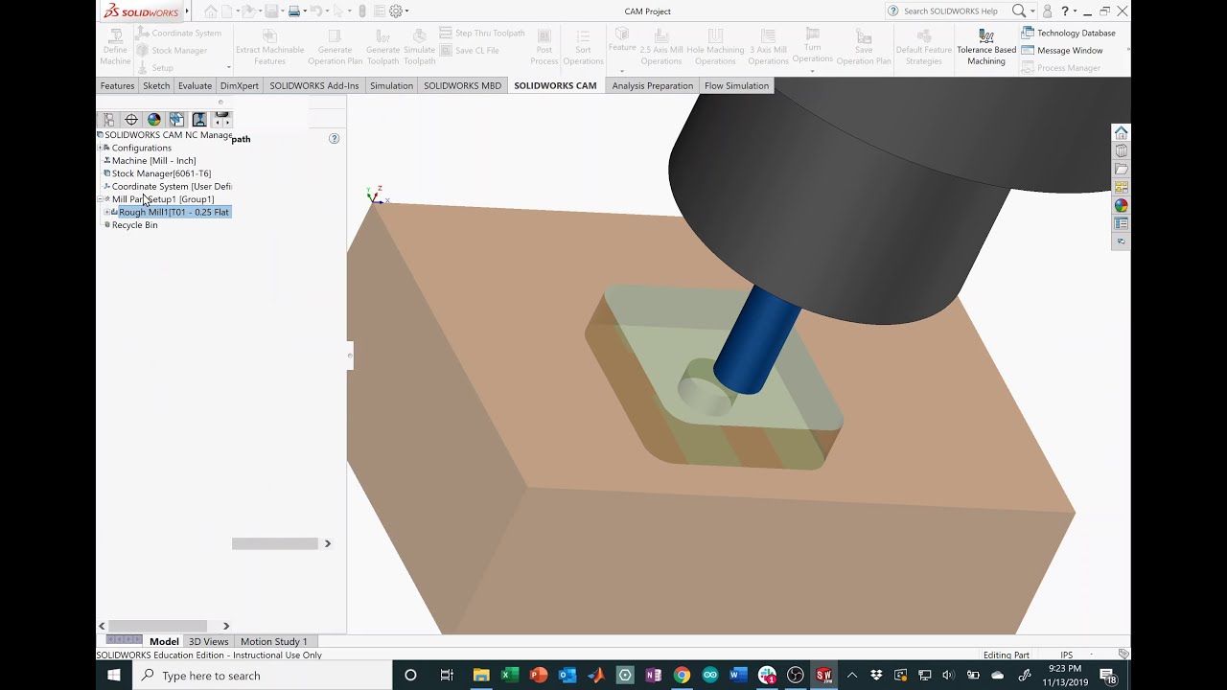Click Default Feature Strategies
Image resolution: width=1227 pixels, height=690 pixels.
(x=923, y=48)
